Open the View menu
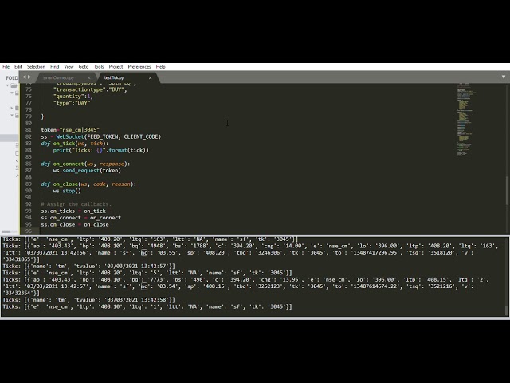This screenshot has height=383, width=510. [69, 67]
